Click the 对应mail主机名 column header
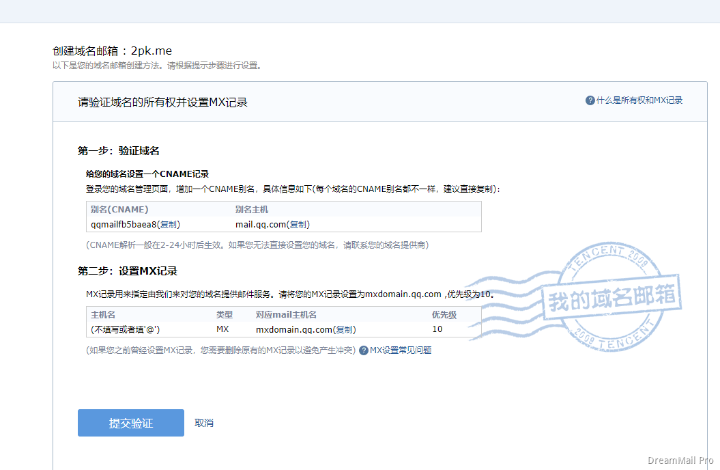This screenshot has height=470, width=720. pyautogui.click(x=286, y=315)
